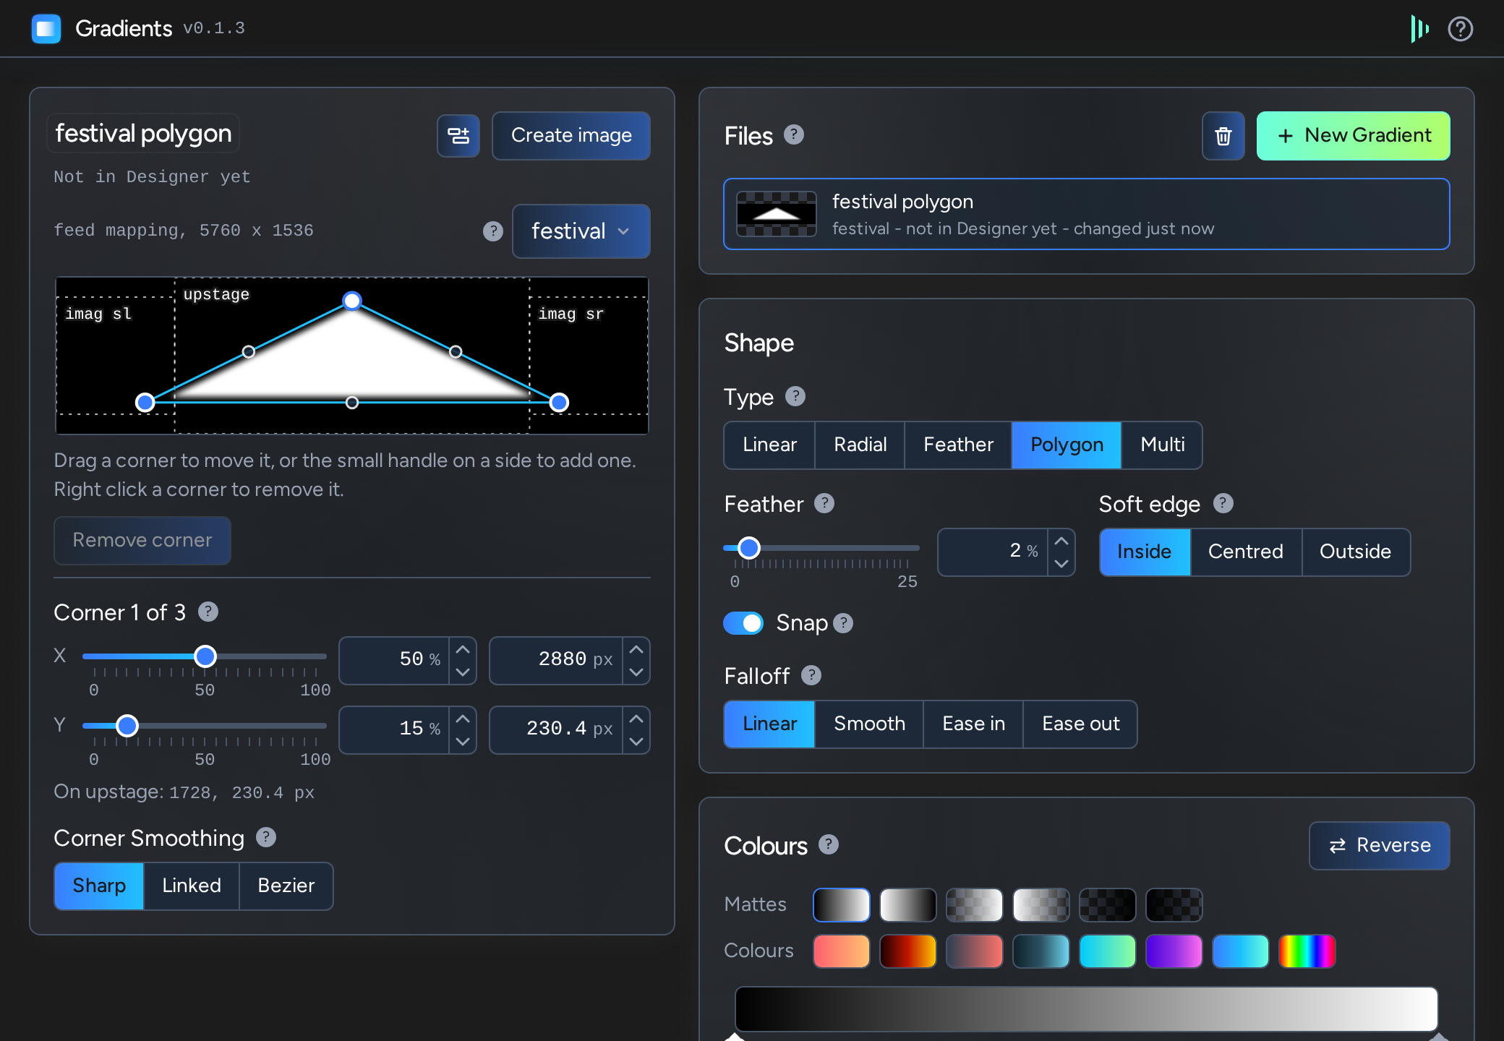Open help icon beside Corner Smoothing

pos(266,837)
